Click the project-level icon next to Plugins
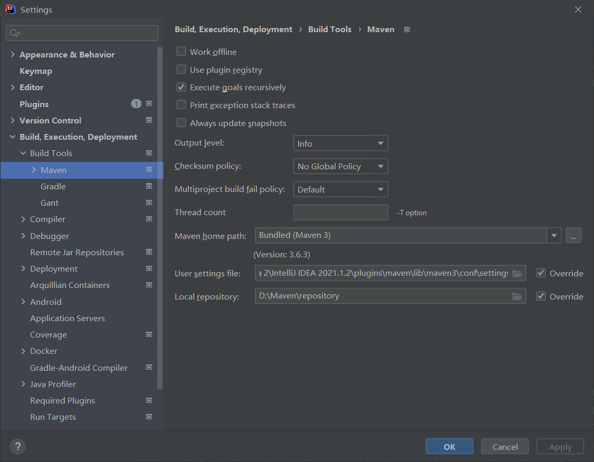 click(x=149, y=103)
